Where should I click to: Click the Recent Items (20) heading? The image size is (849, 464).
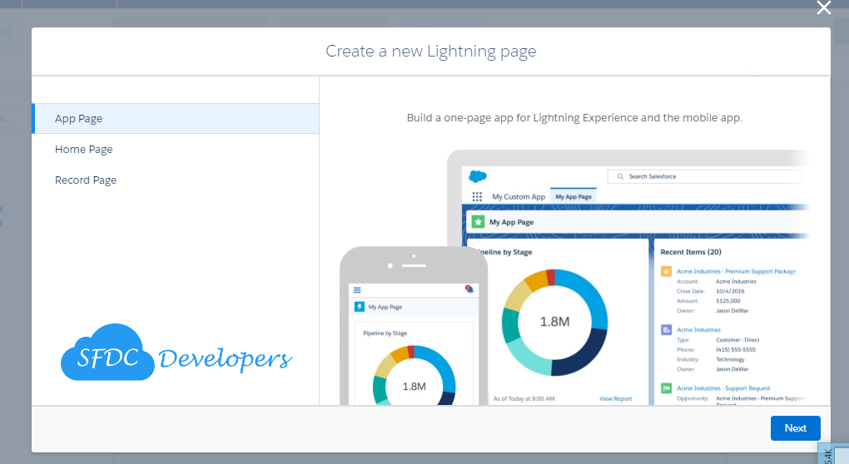690,251
